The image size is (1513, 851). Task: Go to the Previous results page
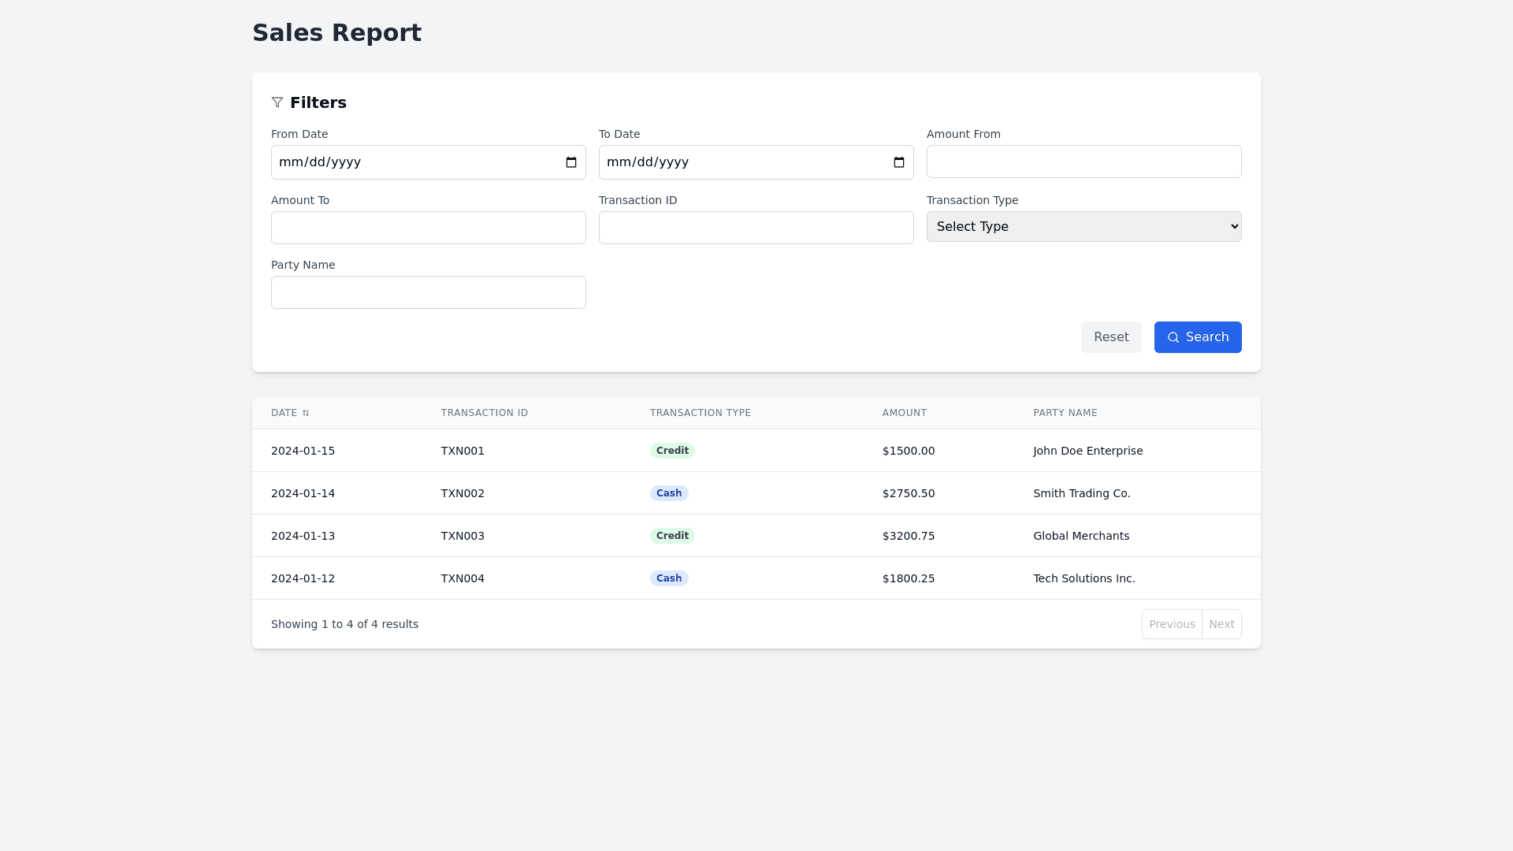click(1172, 624)
